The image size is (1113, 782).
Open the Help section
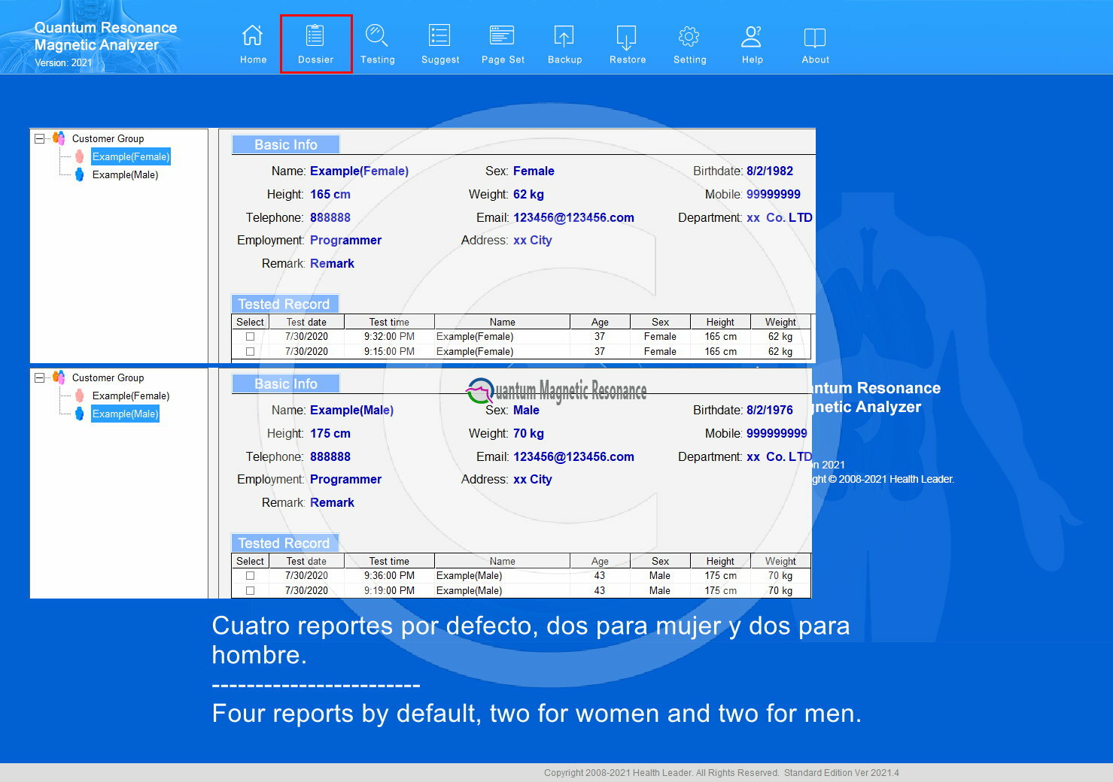(x=752, y=44)
